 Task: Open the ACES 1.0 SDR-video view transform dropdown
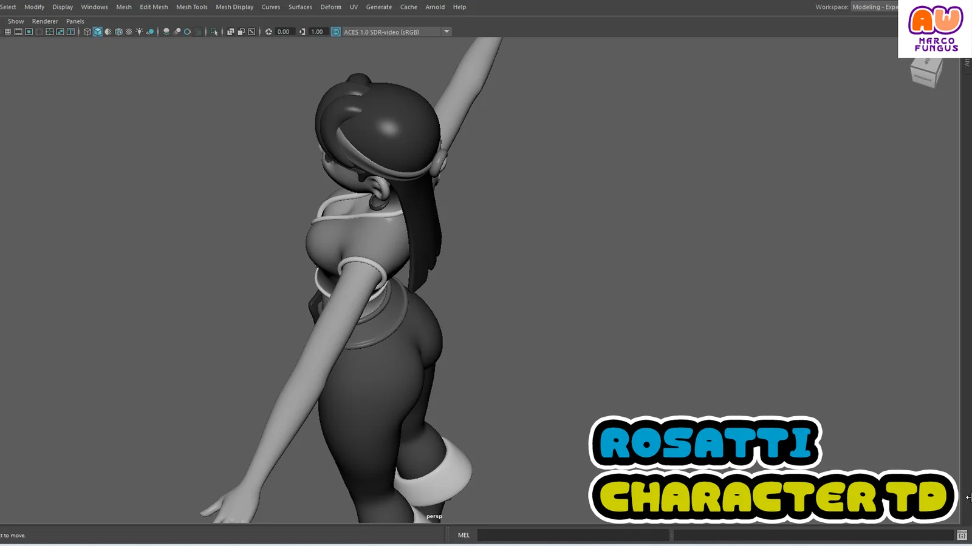tap(447, 32)
